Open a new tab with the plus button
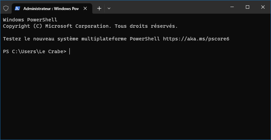This screenshot has width=271, height=140. click(99, 8)
